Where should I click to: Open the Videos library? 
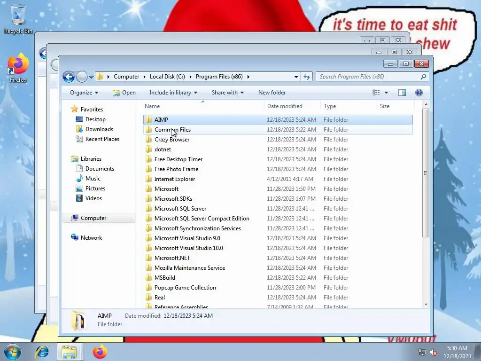tap(93, 198)
